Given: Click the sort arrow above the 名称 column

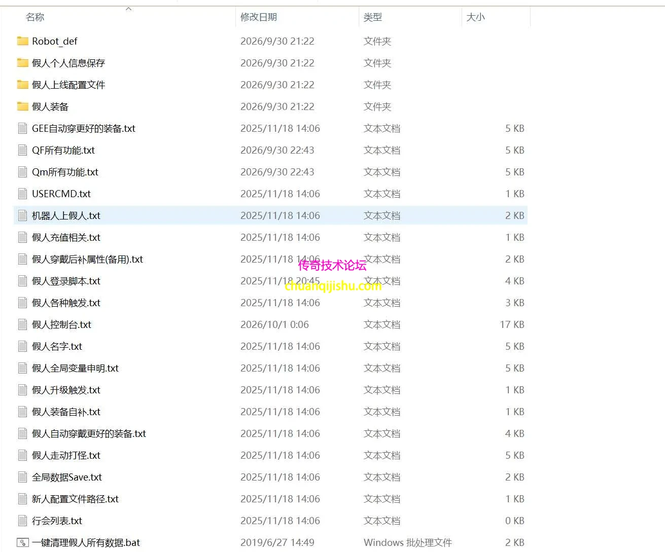Looking at the screenshot, I should point(129,9).
